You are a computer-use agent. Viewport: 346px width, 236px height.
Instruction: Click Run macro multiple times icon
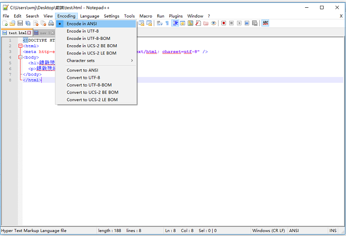pos(247,23)
